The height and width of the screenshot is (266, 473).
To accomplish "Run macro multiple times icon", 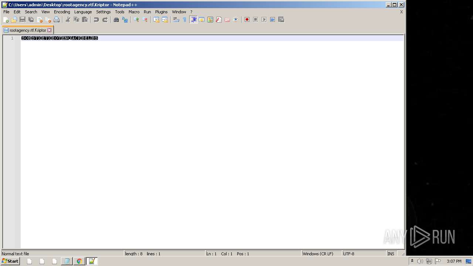I will pos(273,20).
